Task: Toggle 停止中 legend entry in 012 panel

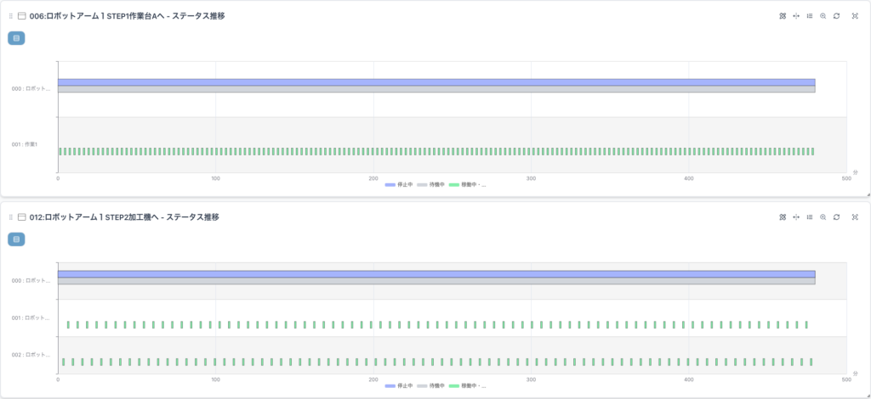Action: [x=398, y=385]
